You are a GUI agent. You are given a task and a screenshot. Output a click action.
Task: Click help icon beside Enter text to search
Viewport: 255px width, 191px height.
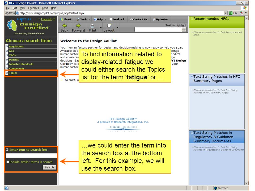7,150
